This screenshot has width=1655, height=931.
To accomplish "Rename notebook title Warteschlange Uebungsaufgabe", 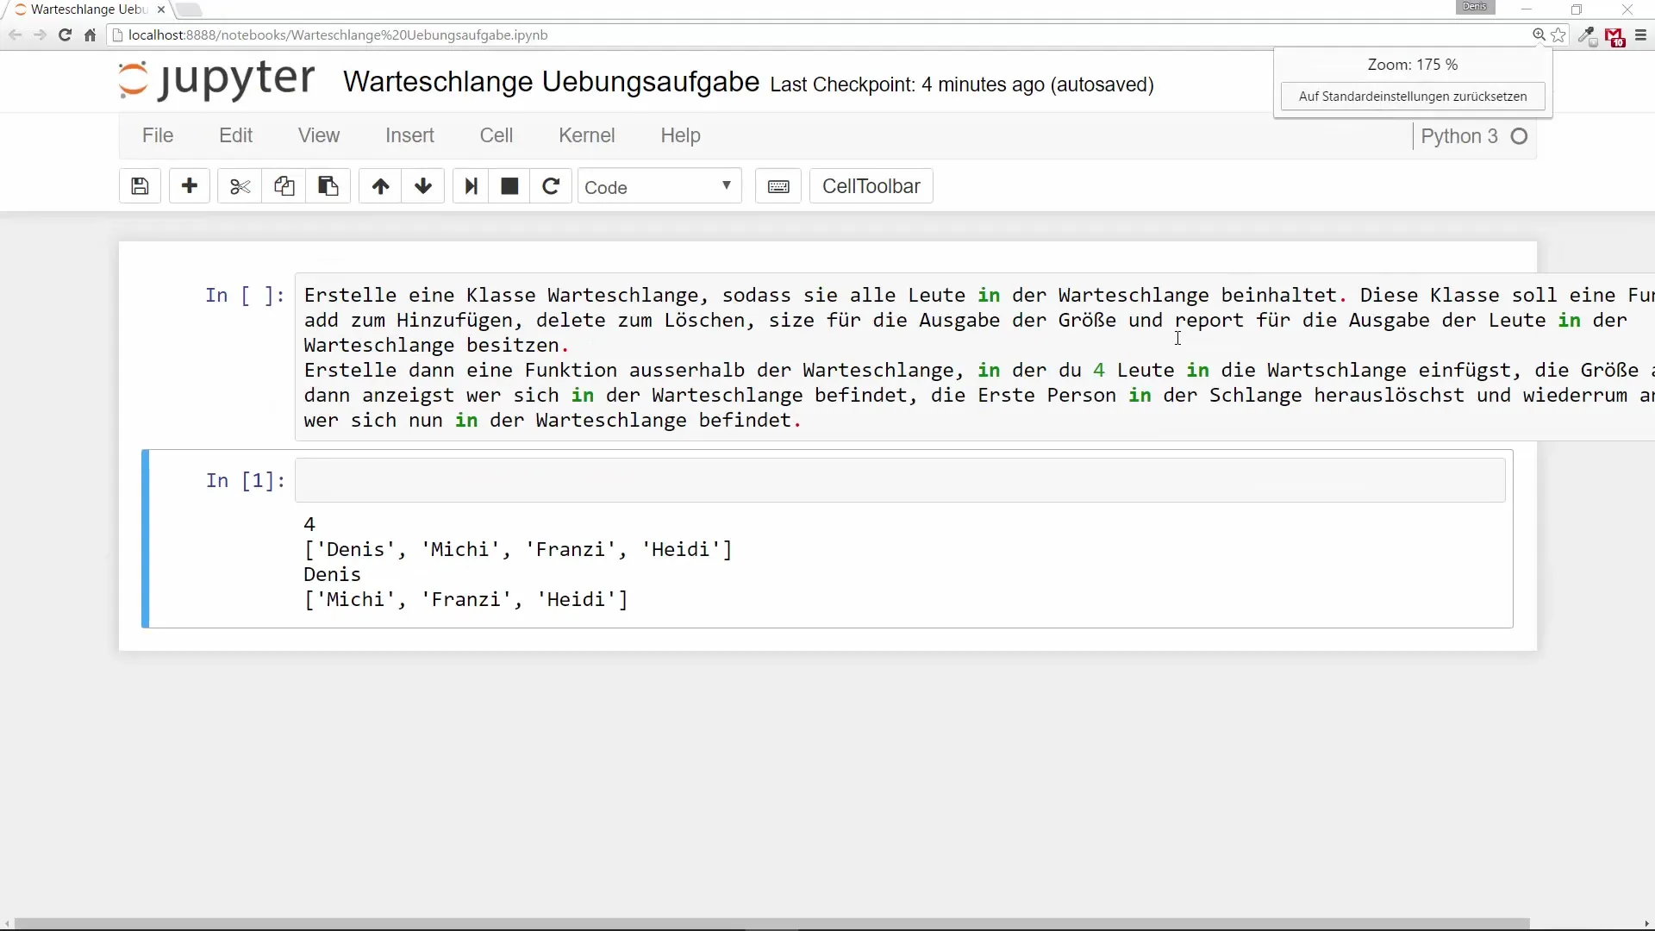I will (551, 82).
